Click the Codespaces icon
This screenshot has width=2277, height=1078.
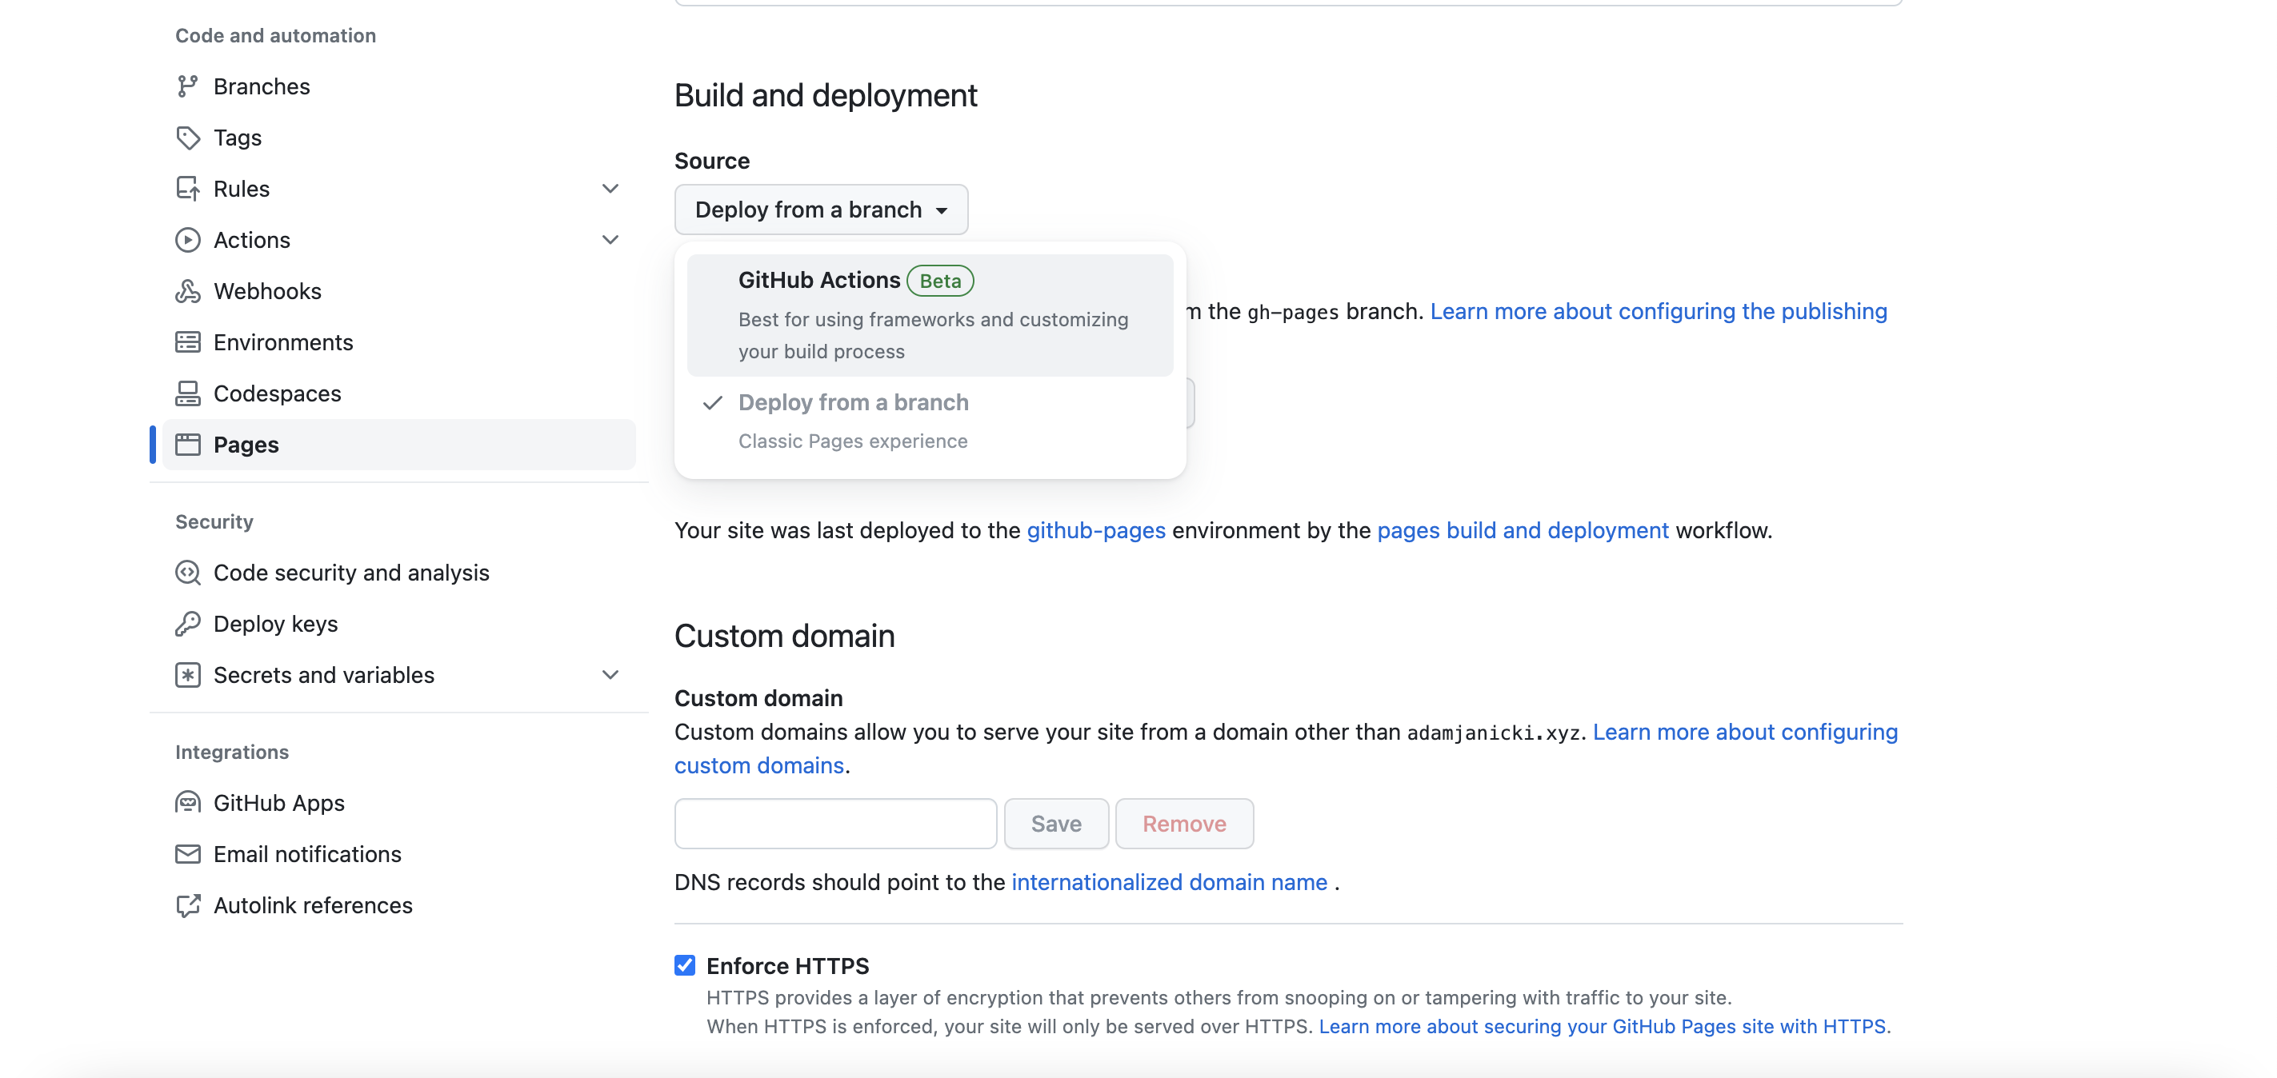[187, 394]
